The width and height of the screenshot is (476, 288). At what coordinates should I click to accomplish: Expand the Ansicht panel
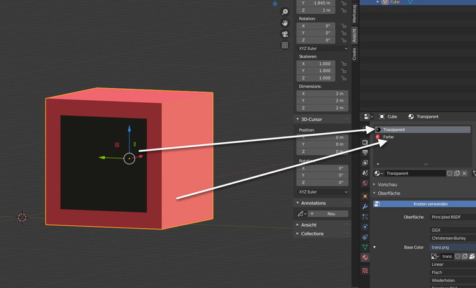tap(298, 225)
